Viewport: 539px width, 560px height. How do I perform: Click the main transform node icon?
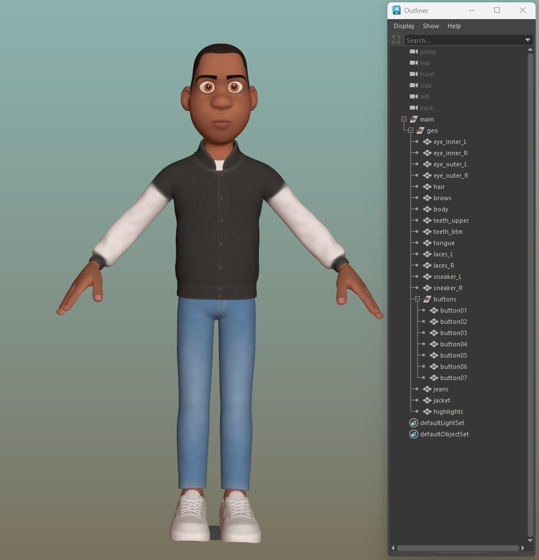(x=413, y=119)
